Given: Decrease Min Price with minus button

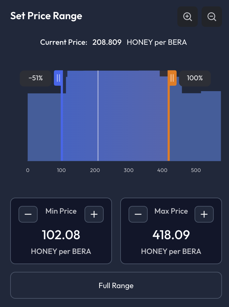Looking at the screenshot, I should point(28,214).
